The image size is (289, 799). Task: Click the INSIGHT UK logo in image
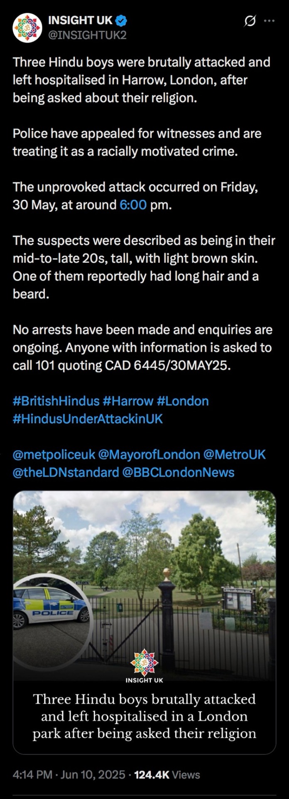(144, 666)
